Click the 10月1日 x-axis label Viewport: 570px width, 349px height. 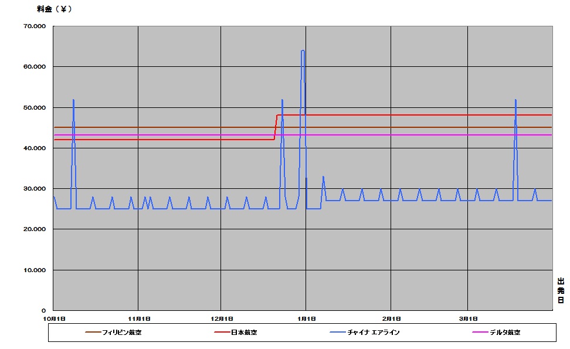click(55, 318)
